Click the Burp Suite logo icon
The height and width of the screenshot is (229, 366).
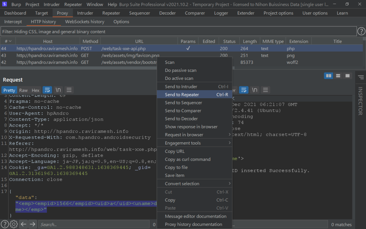coord(5,4)
